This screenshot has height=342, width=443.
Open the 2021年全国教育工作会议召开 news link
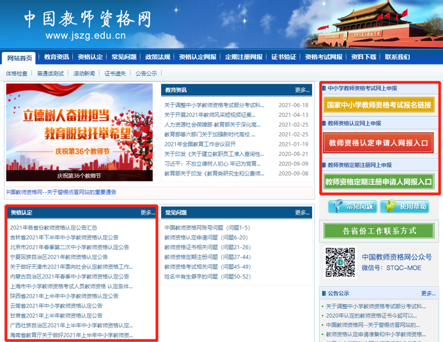click(x=200, y=144)
